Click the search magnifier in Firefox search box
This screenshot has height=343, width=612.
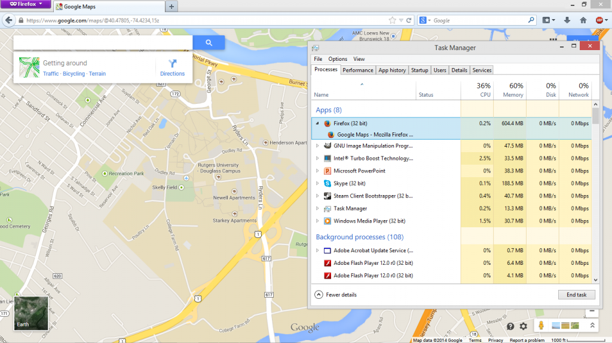[x=531, y=20]
